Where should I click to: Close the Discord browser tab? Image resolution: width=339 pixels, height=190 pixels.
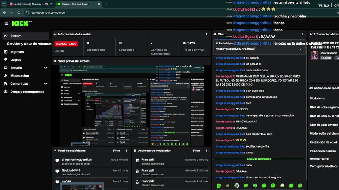click(51, 4)
